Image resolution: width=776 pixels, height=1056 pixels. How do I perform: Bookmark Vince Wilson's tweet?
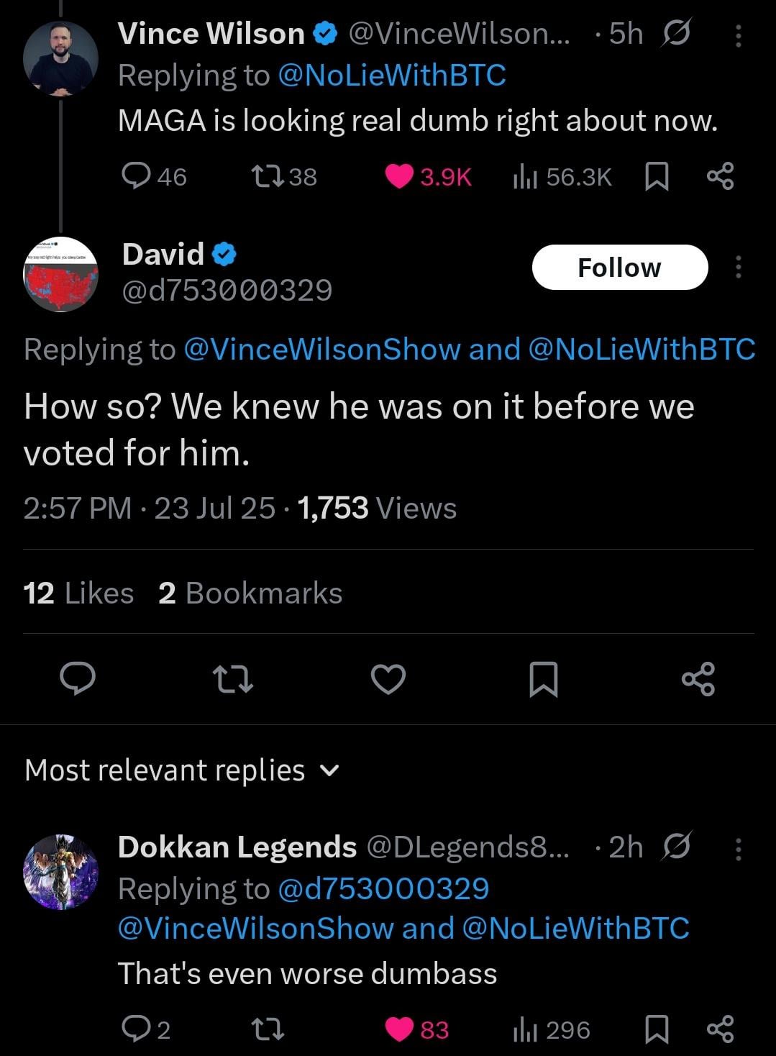[656, 177]
